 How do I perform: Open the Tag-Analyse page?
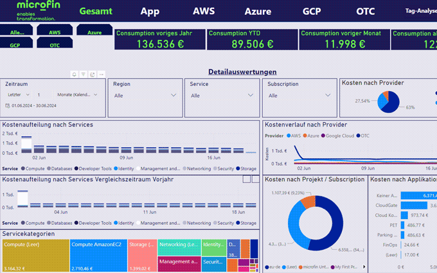coord(421,11)
